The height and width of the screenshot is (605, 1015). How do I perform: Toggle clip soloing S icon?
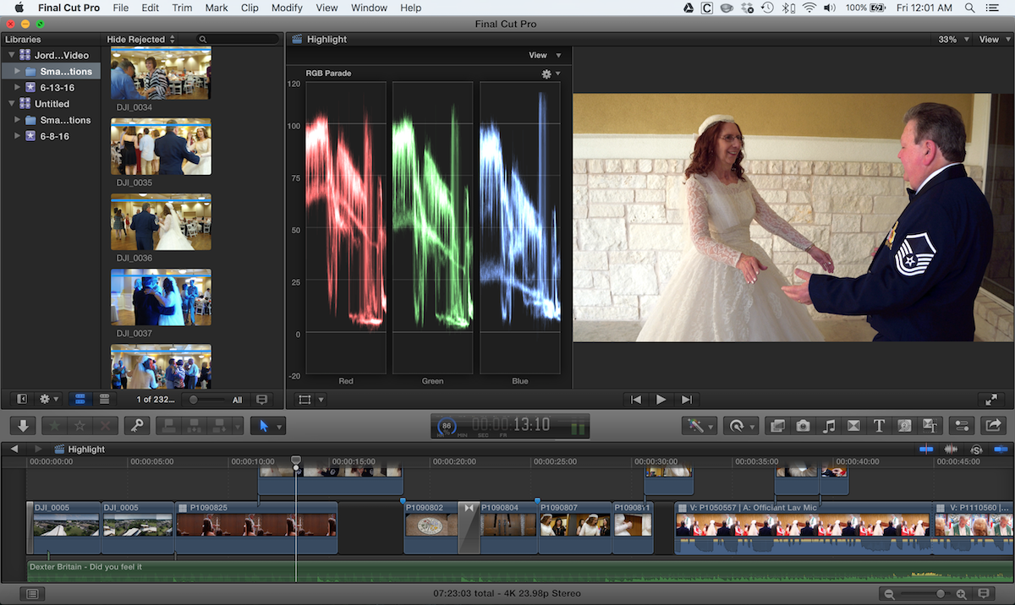(x=976, y=449)
